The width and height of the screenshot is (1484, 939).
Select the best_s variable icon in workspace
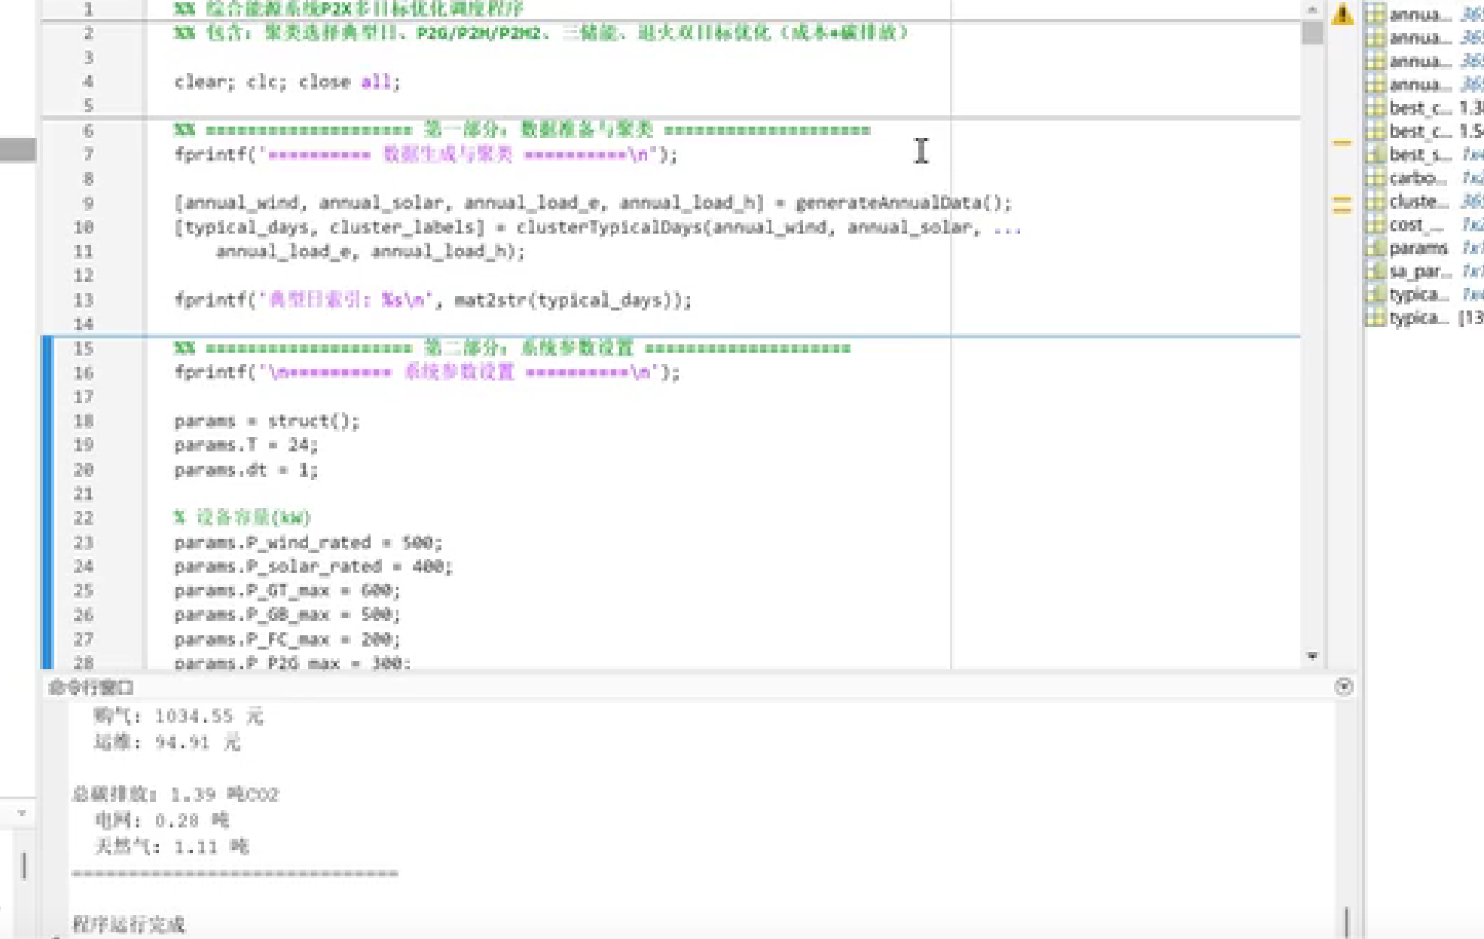click(1376, 154)
